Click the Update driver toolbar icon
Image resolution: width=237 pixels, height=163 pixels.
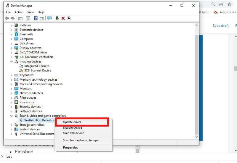(57, 18)
